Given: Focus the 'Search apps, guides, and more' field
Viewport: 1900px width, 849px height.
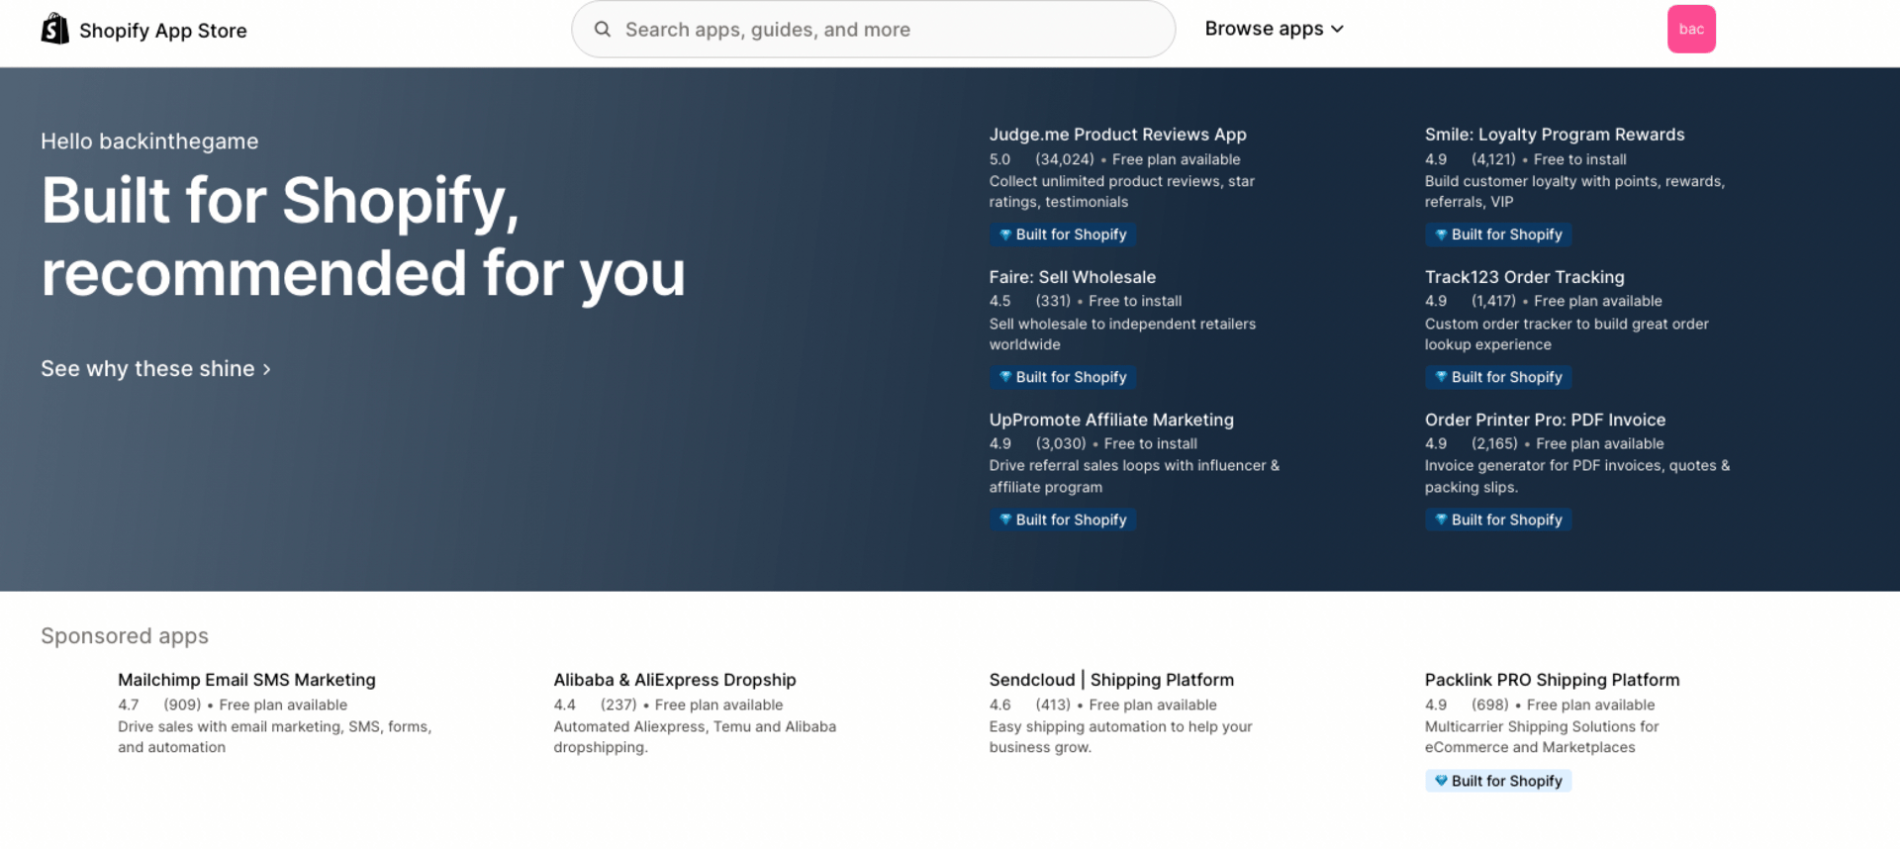Looking at the screenshot, I should 873,30.
